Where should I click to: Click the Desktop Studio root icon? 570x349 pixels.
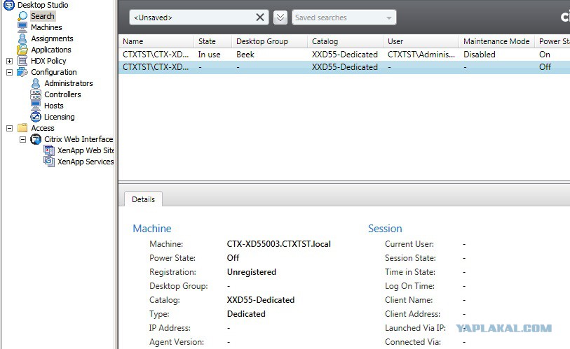click(8, 5)
